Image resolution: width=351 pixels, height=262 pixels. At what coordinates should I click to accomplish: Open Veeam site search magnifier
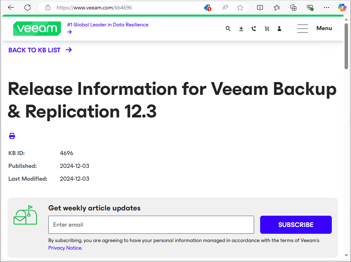click(228, 29)
